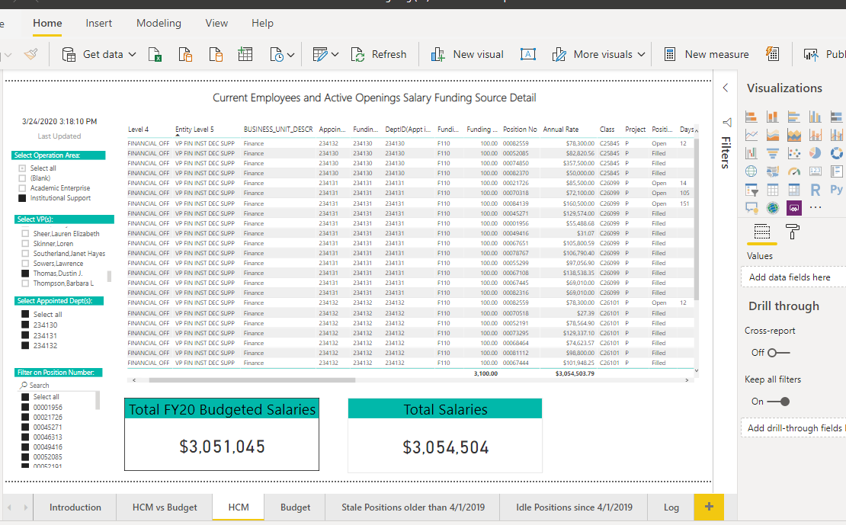
Task: Click the Position Number search field
Action: [56, 386]
